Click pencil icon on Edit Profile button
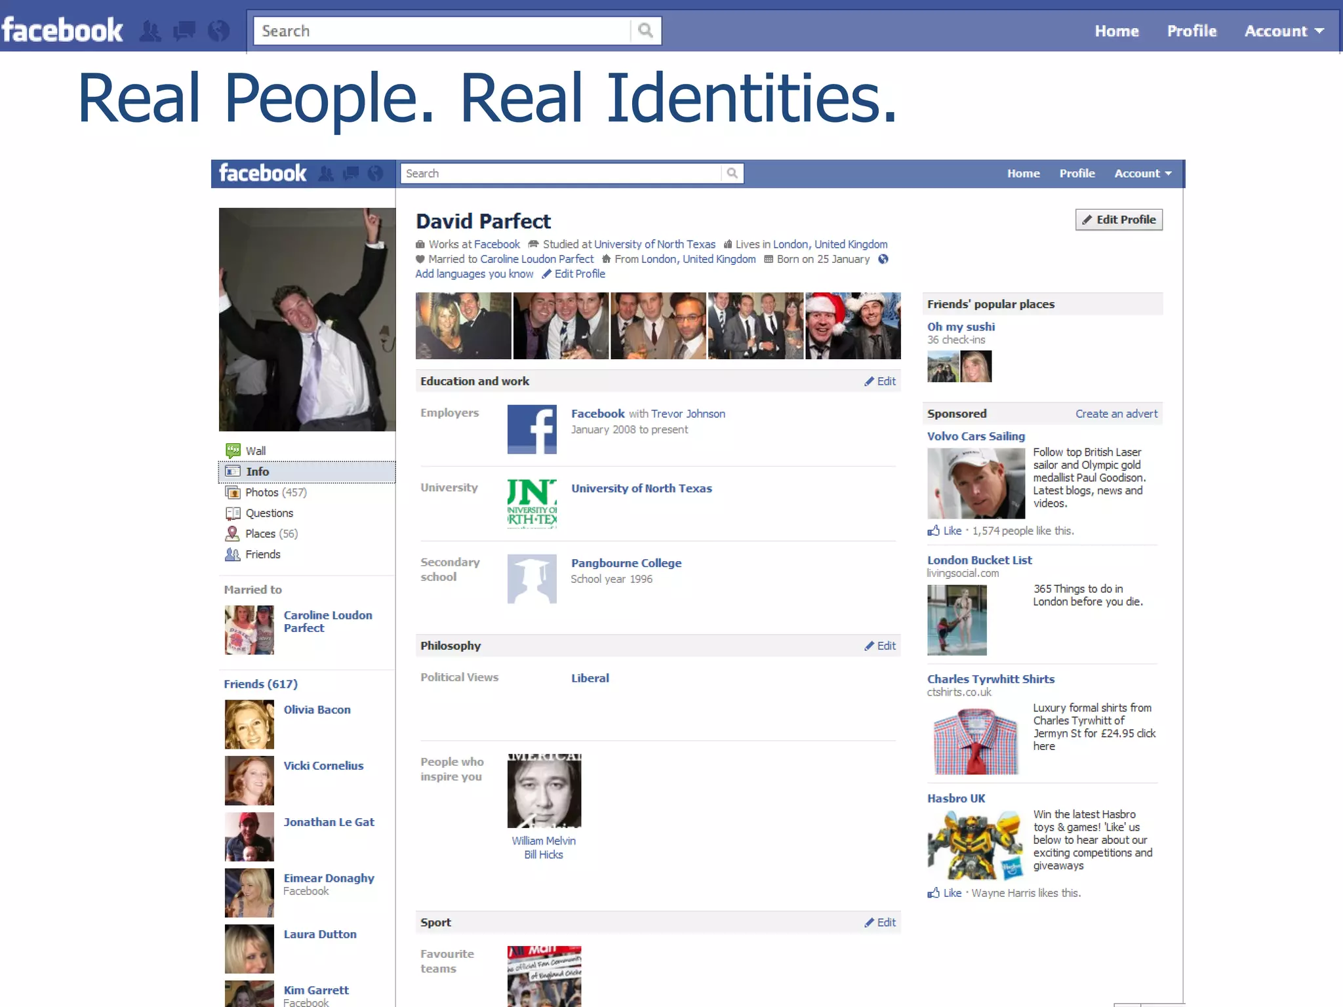 click(1087, 220)
